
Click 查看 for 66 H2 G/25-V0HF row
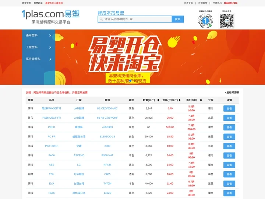(229, 118)
